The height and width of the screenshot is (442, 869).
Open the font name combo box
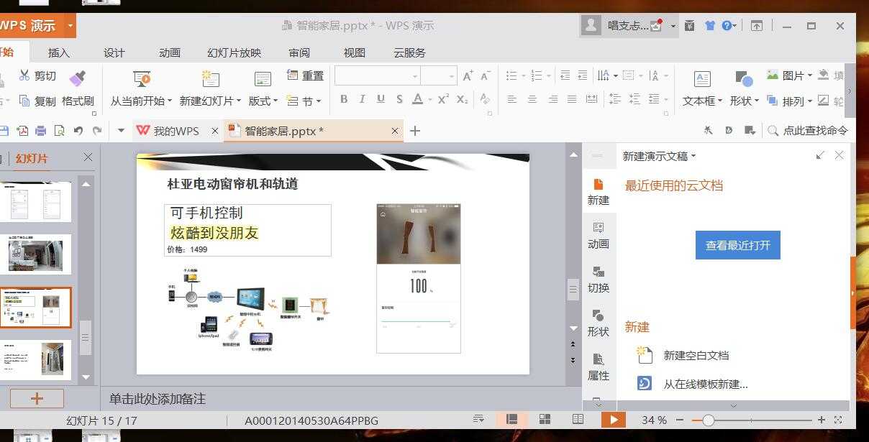click(377, 75)
